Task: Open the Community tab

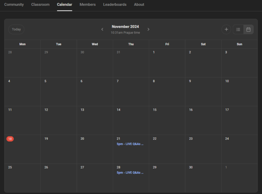Action: click(14, 5)
